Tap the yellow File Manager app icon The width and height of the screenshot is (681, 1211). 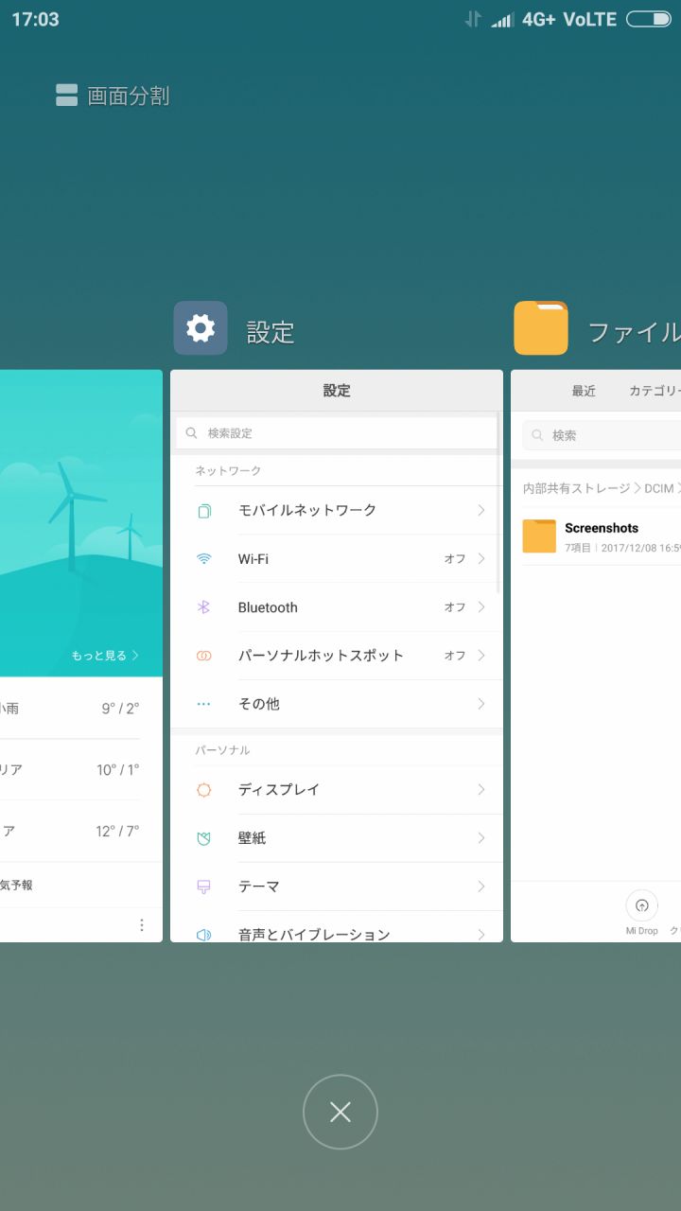541,328
